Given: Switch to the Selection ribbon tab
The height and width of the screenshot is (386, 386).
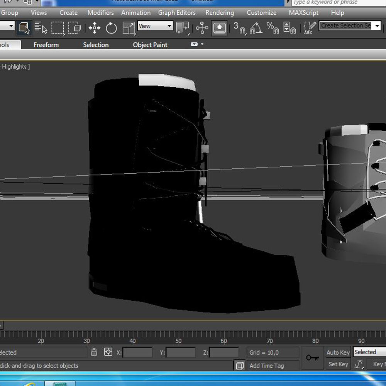Looking at the screenshot, I should [96, 45].
